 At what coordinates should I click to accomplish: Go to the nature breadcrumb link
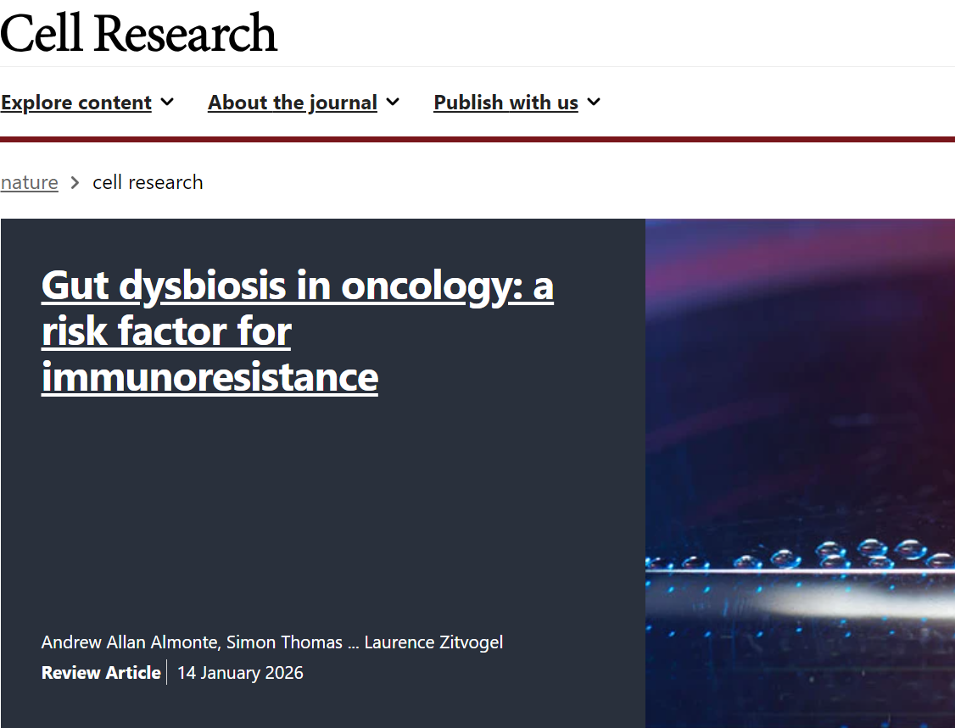[x=30, y=182]
